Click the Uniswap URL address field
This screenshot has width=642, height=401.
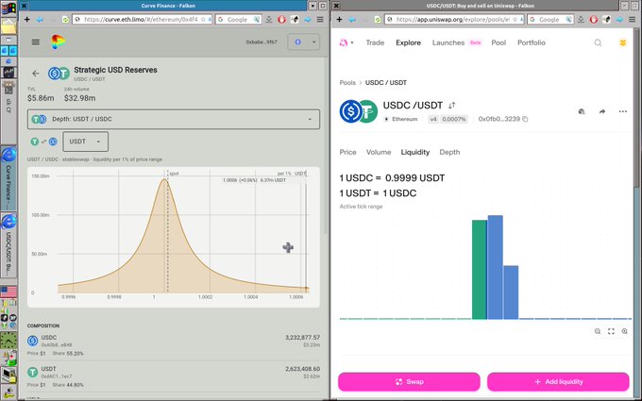click(x=453, y=19)
